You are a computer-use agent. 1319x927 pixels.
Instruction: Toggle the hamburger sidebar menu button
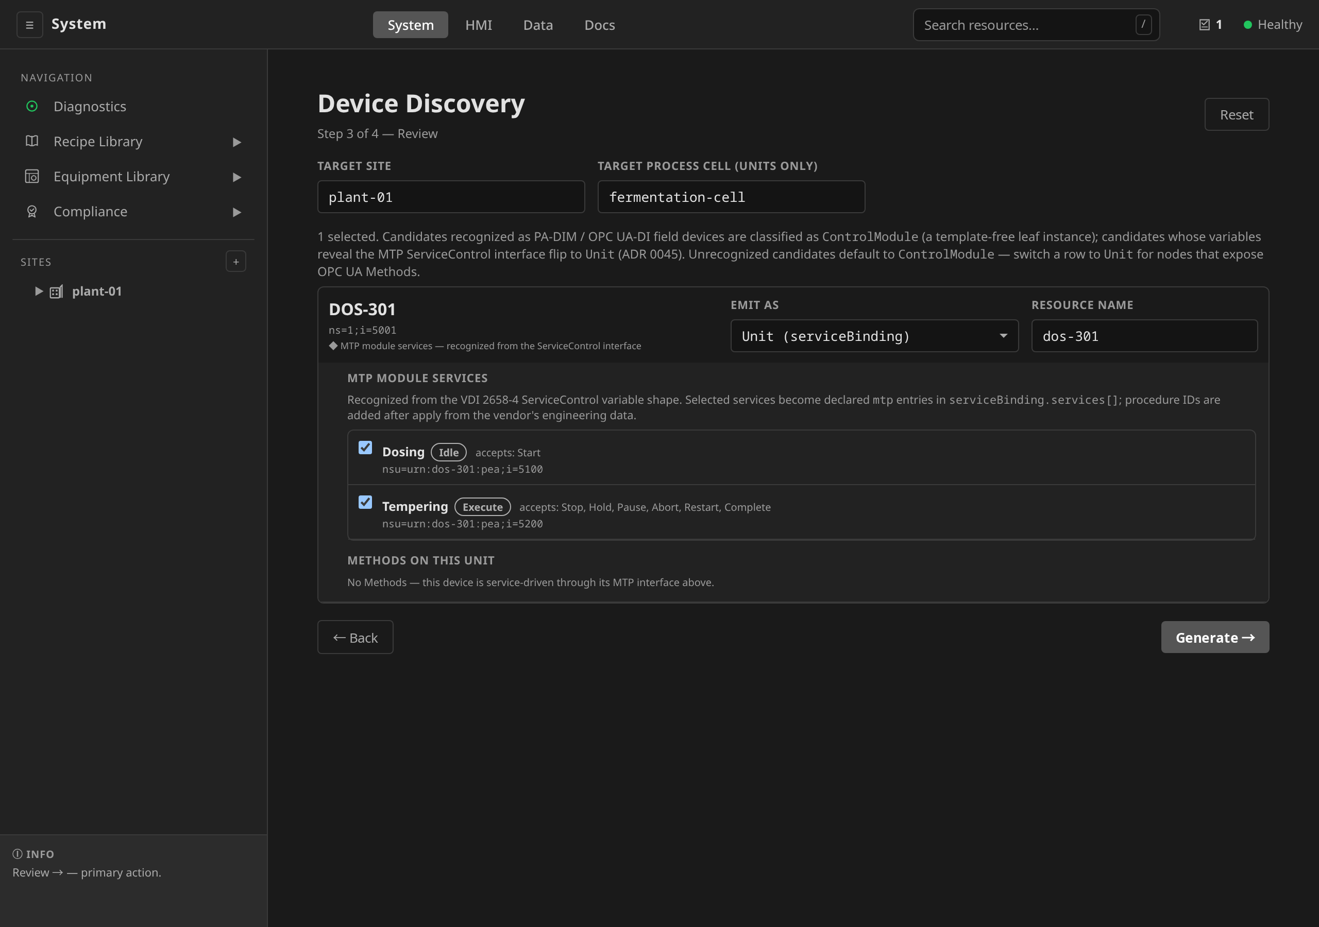point(29,25)
